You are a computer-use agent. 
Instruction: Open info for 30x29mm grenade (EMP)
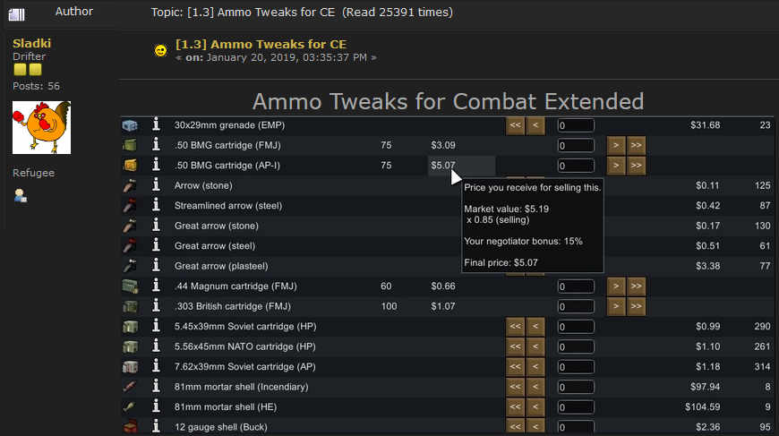[156, 125]
